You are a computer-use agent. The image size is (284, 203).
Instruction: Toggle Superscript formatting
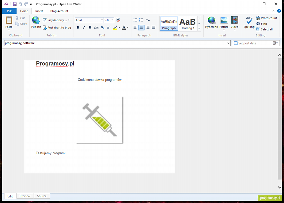[x=108, y=27]
